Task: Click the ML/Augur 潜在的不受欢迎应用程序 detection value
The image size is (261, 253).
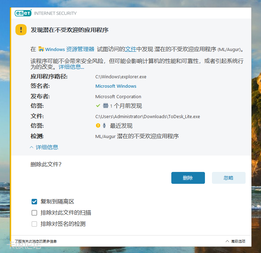Action: [x=137, y=136]
